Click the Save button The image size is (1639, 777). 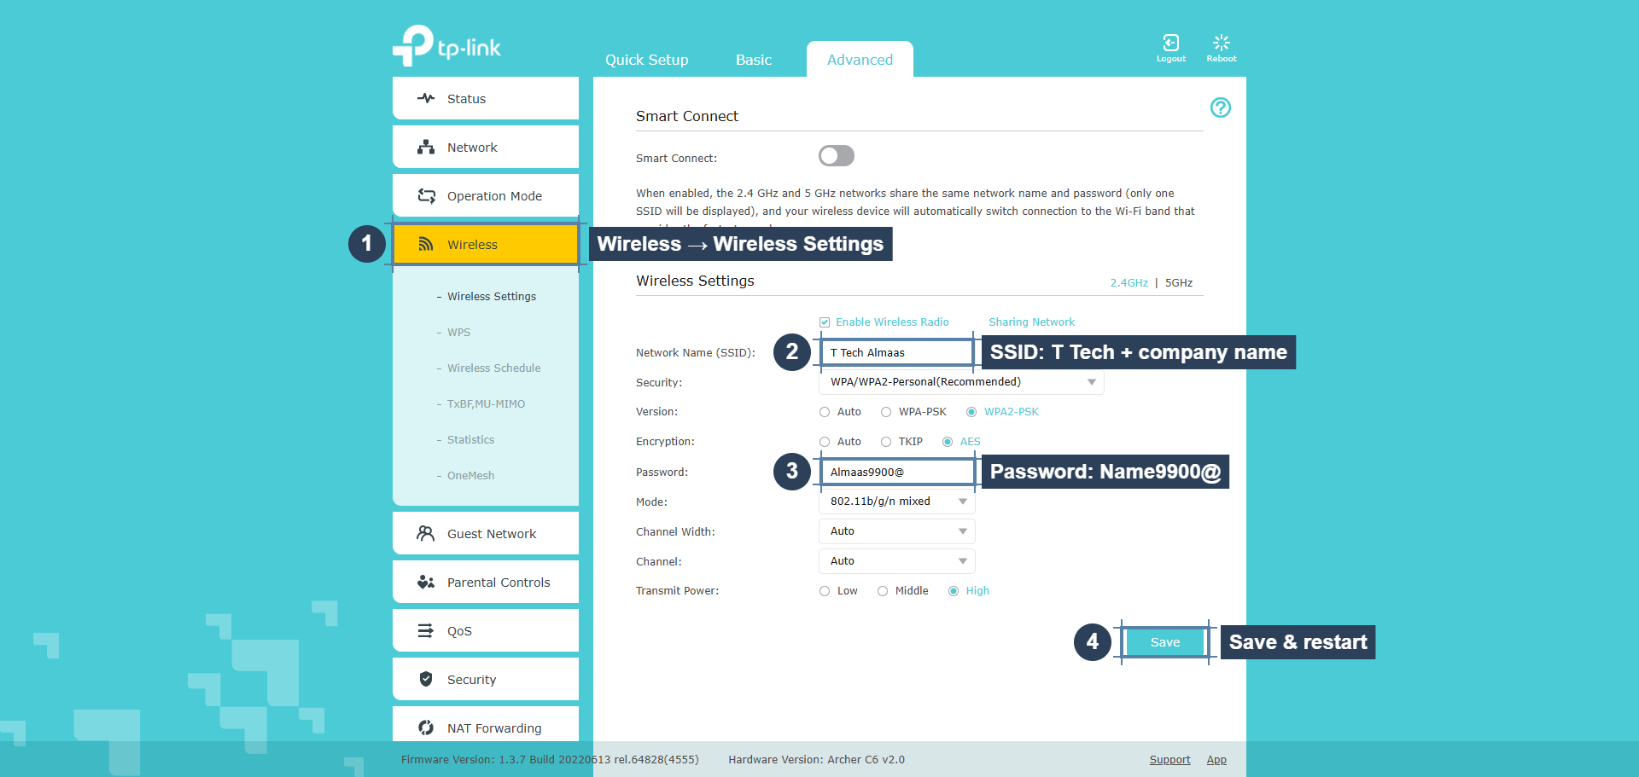(x=1165, y=642)
